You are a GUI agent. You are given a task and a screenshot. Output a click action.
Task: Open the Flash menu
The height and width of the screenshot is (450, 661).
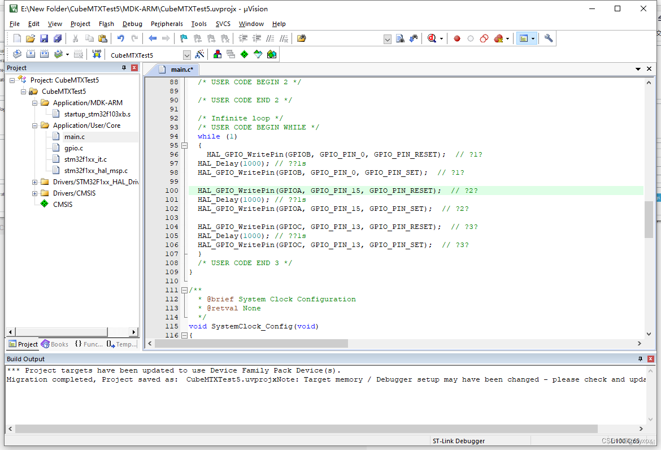106,24
